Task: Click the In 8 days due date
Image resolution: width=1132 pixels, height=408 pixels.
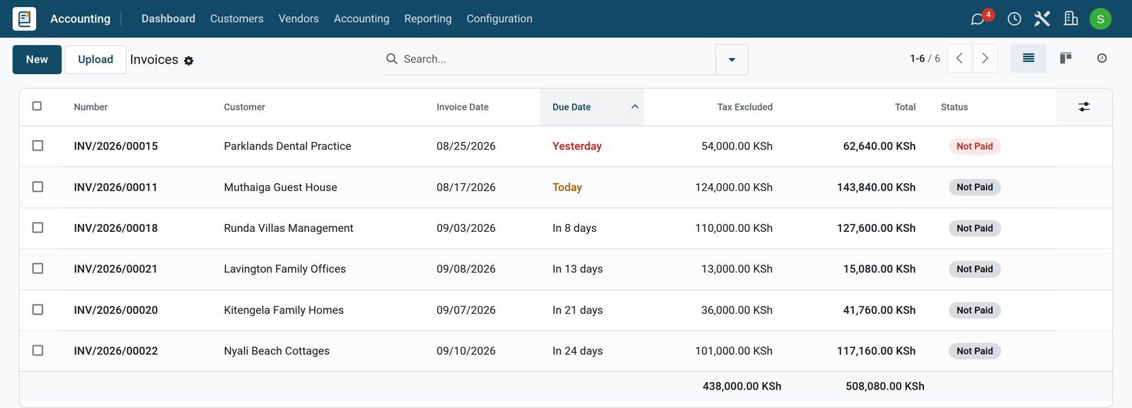Action: [574, 228]
